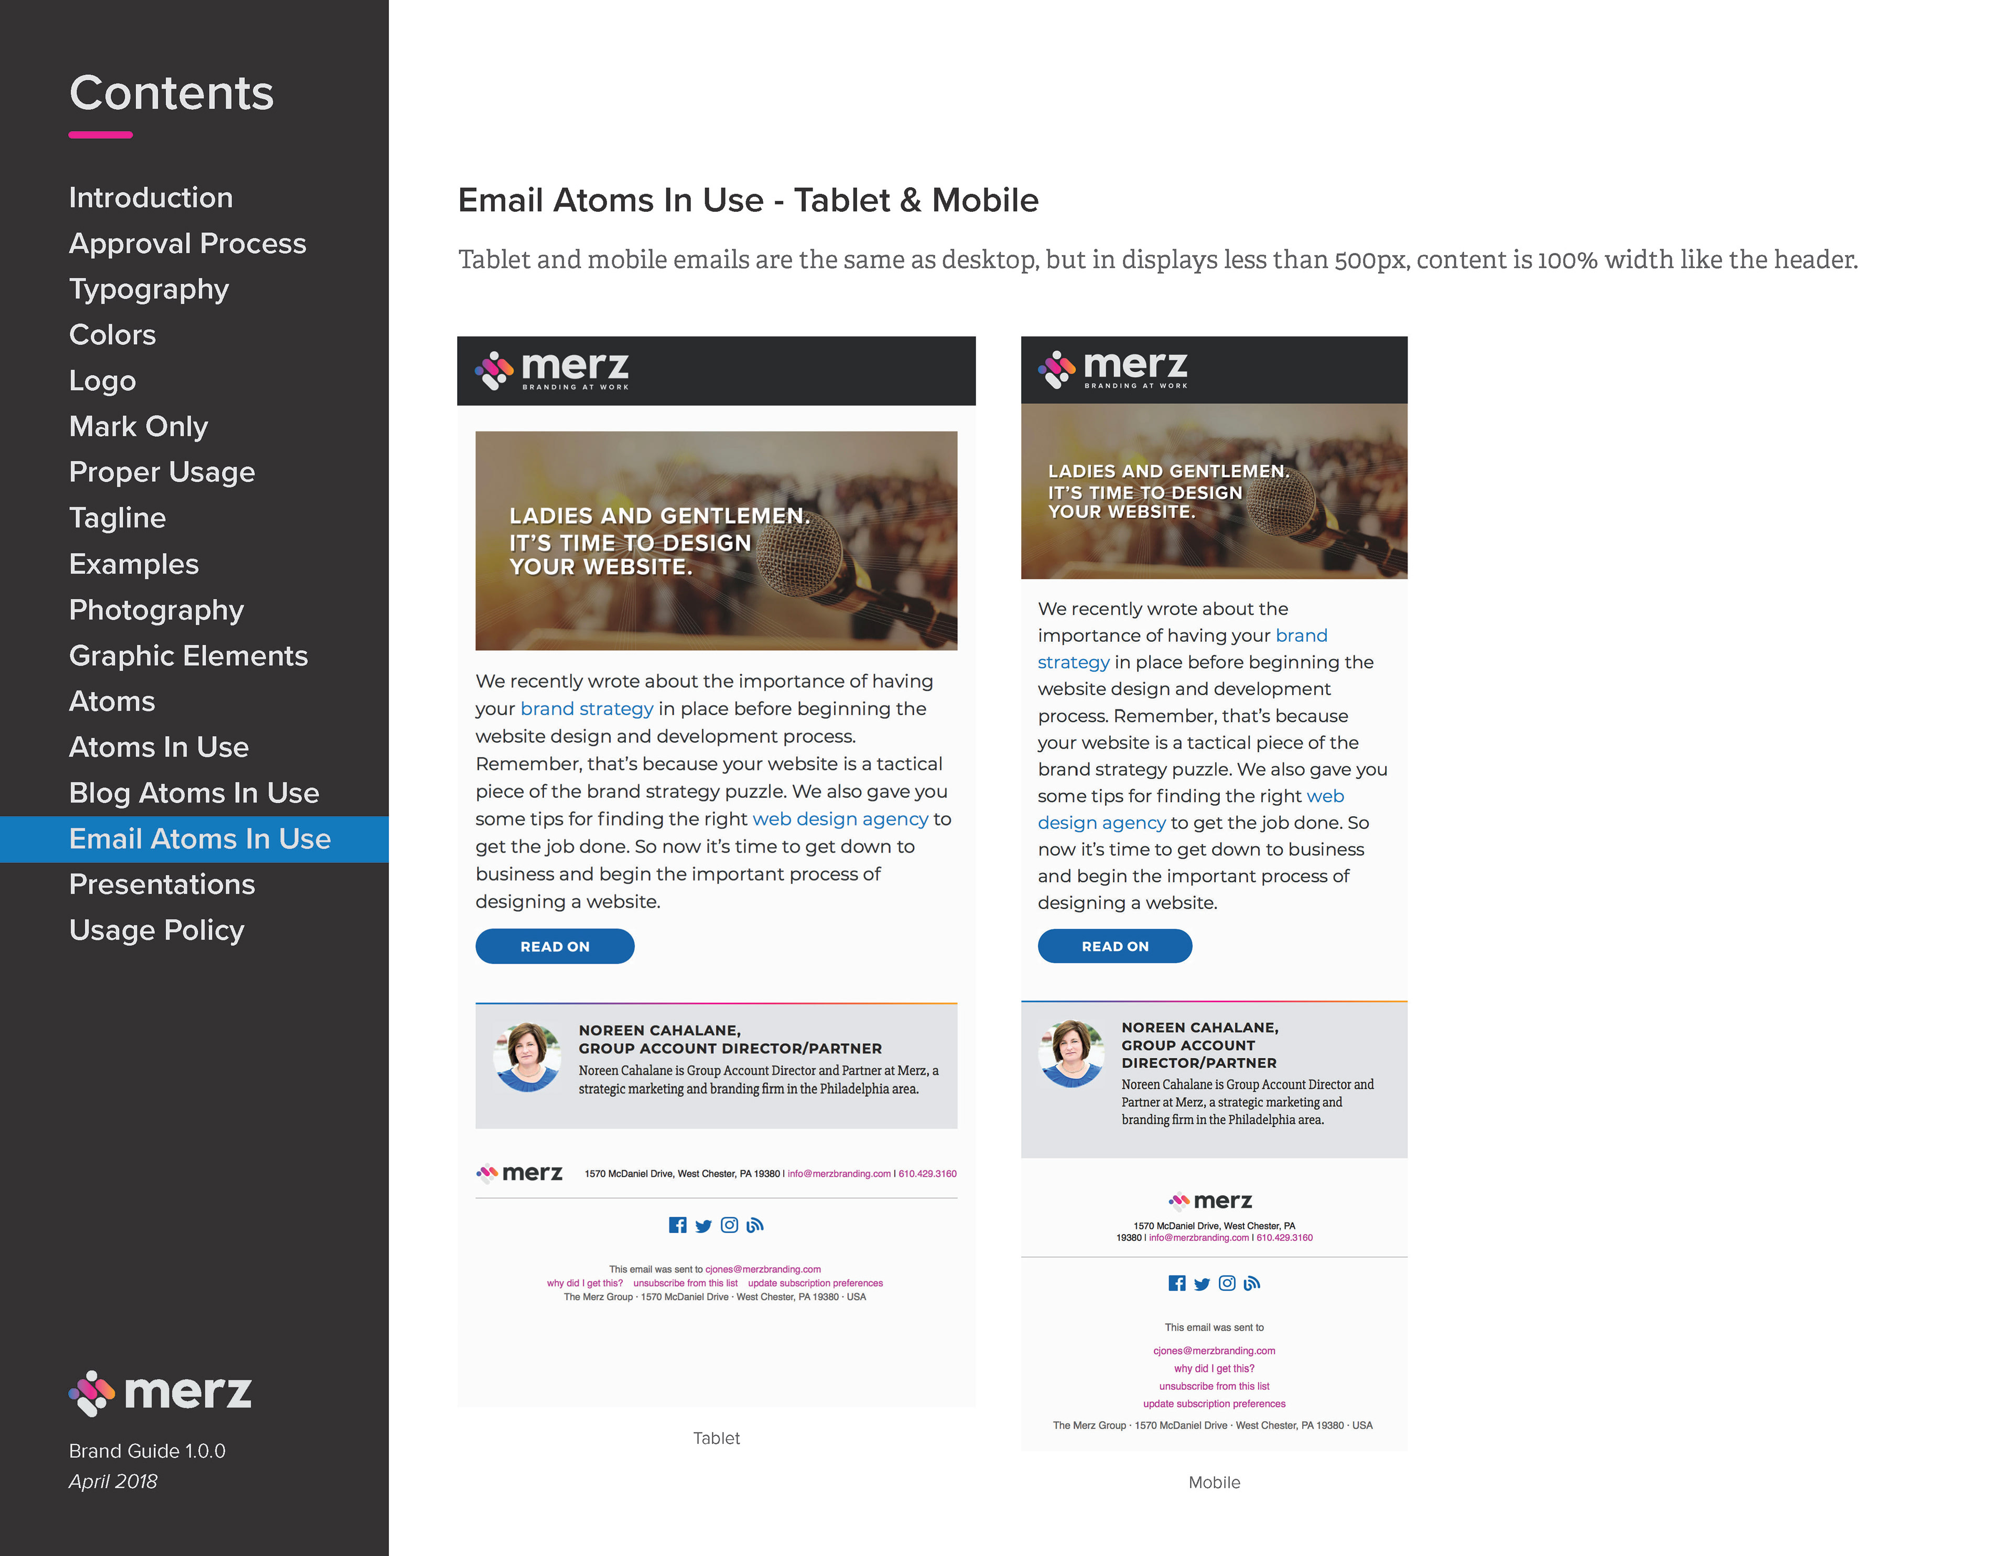Click unsubscribe from this list in mobile footer

(1214, 1386)
